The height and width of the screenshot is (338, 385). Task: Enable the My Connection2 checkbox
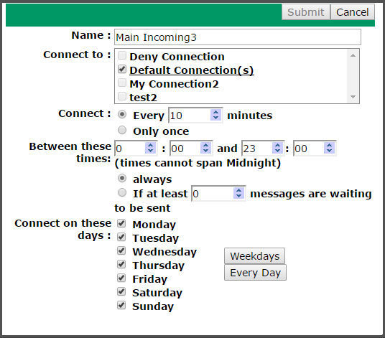tap(122, 83)
